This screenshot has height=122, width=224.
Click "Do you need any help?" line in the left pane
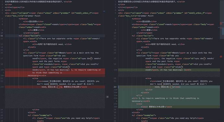pos(66,118)
